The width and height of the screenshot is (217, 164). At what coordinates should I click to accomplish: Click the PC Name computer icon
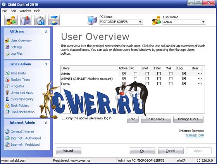92,21
